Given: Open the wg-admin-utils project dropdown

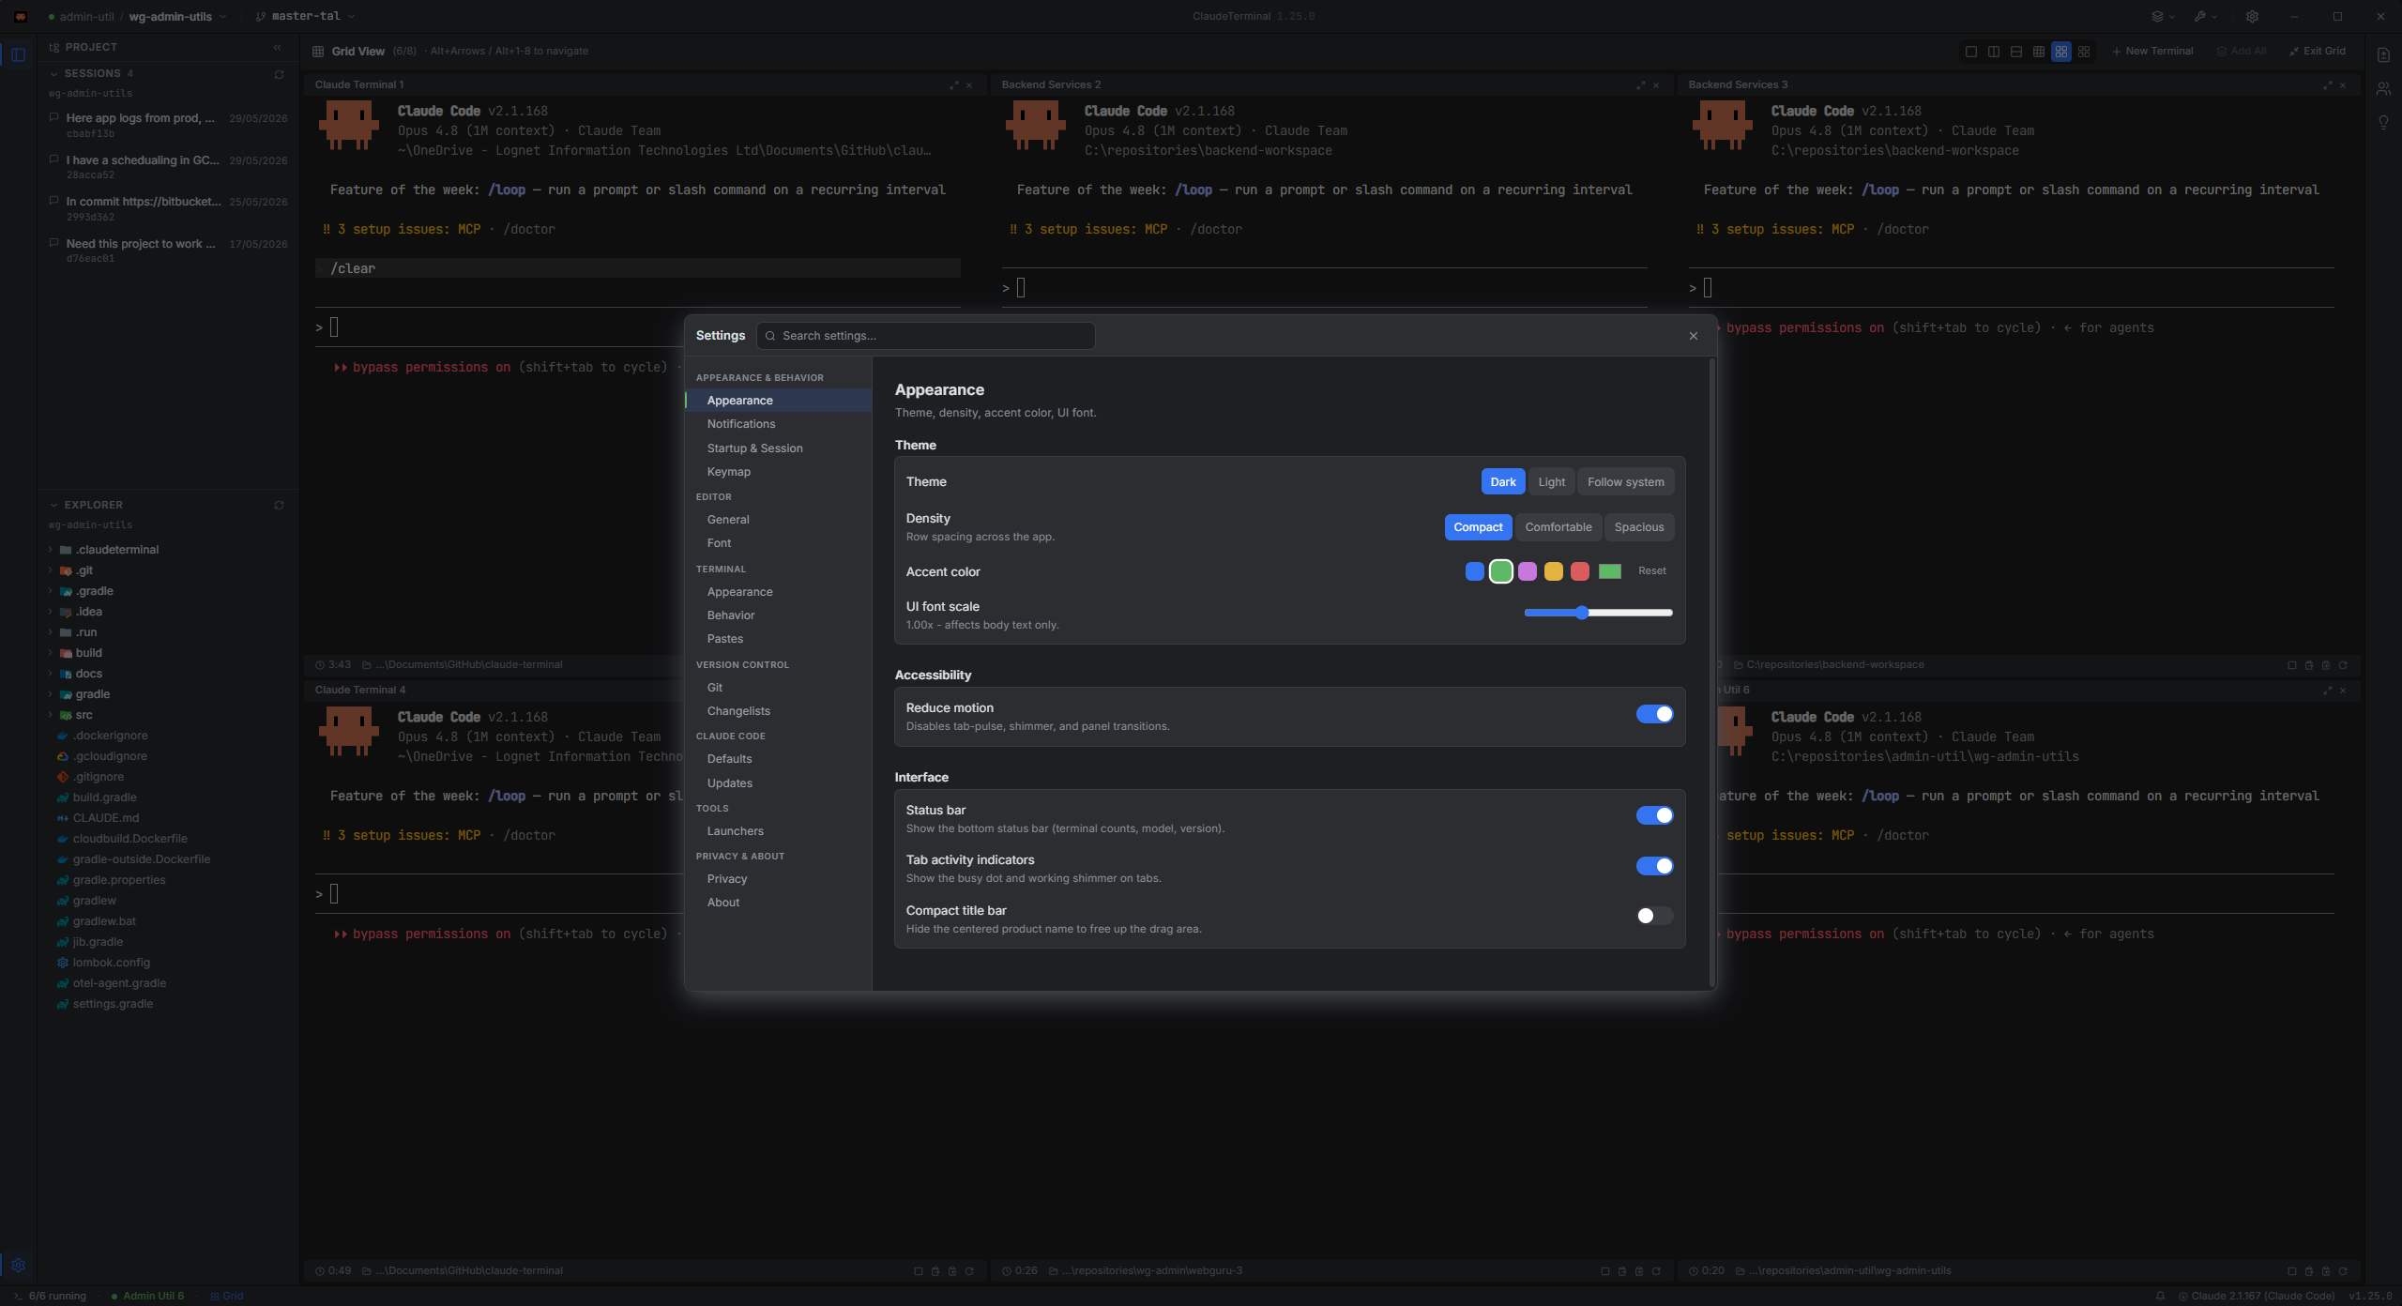Looking at the screenshot, I should coord(177,17).
